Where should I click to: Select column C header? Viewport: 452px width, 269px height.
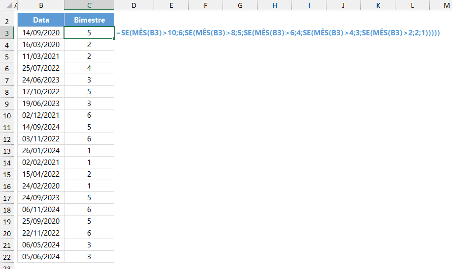89,5
